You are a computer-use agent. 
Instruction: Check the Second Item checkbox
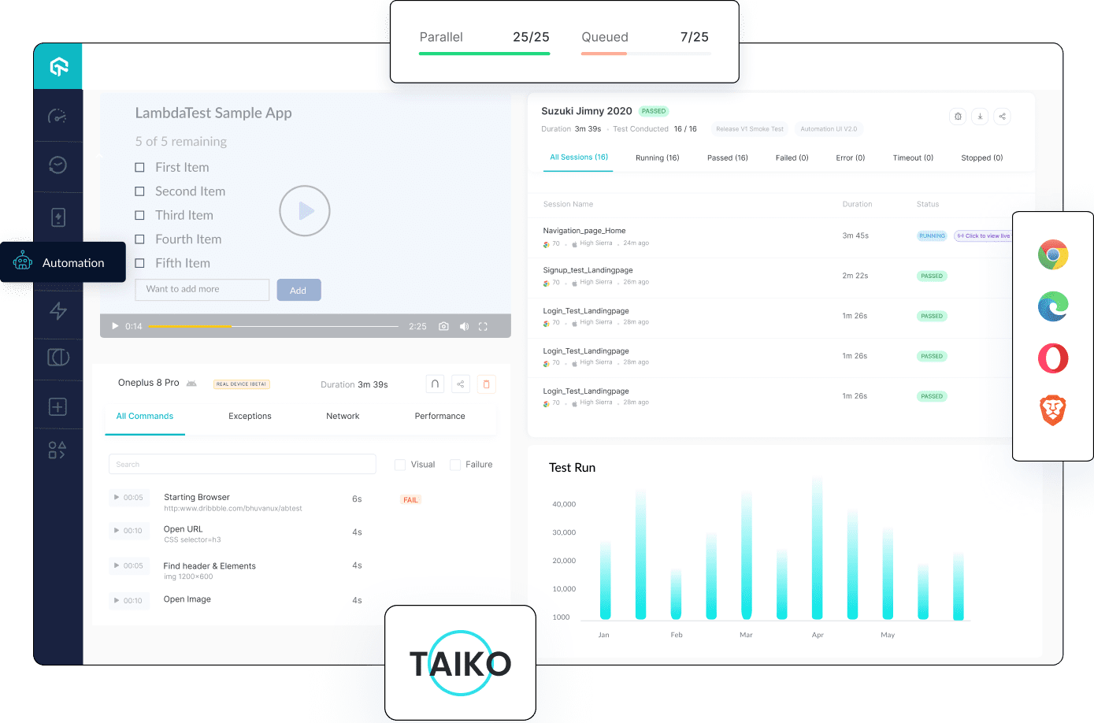click(139, 191)
